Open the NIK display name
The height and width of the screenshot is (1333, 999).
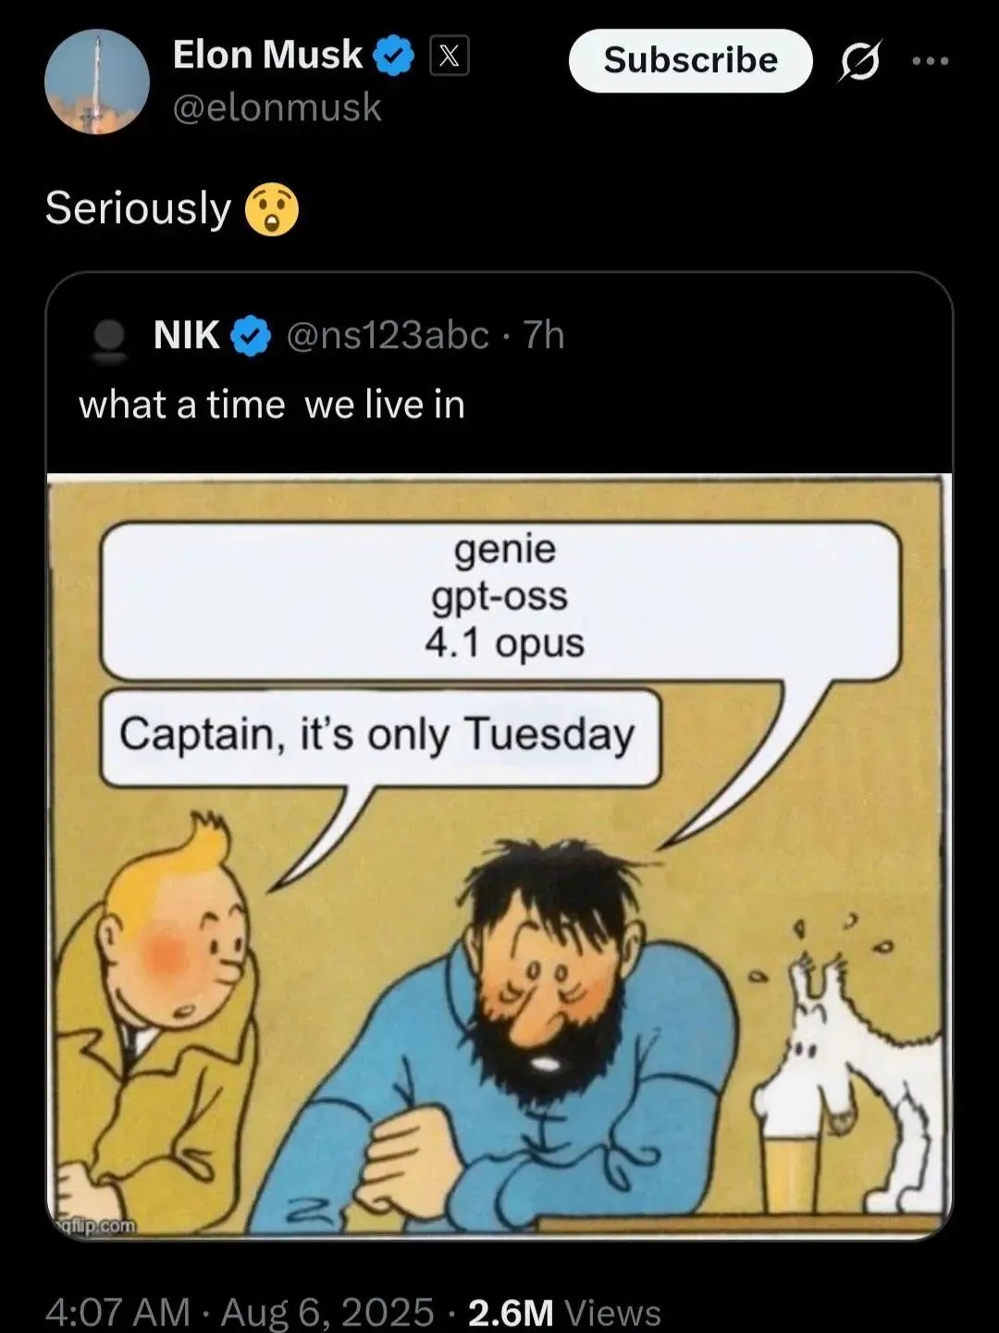click(x=187, y=335)
